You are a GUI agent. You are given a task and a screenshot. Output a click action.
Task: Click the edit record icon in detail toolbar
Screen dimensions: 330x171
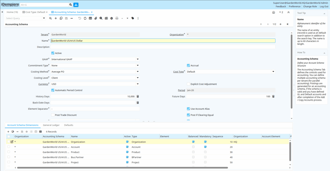click(x=13, y=132)
